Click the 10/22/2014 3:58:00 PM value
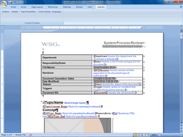Viewport: 183px width, 137px height. (106, 81)
